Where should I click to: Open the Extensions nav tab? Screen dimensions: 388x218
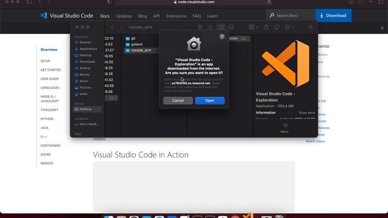[x=176, y=16]
